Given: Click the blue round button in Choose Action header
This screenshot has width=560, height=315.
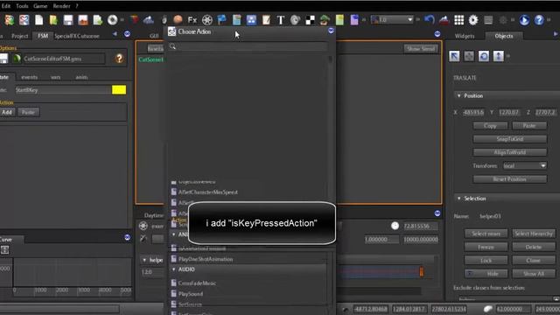Looking at the screenshot, I should click(x=331, y=31).
